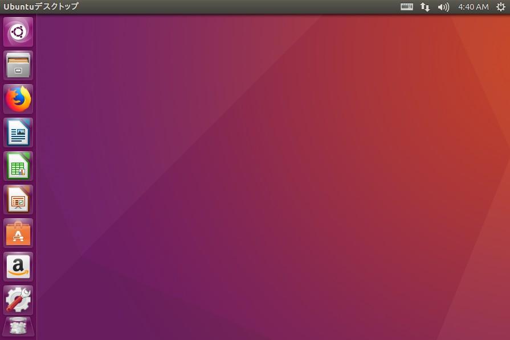Viewport: 510px width, 340px height.
Task: Launch LibreOffice Writer
Action: [x=18, y=132]
